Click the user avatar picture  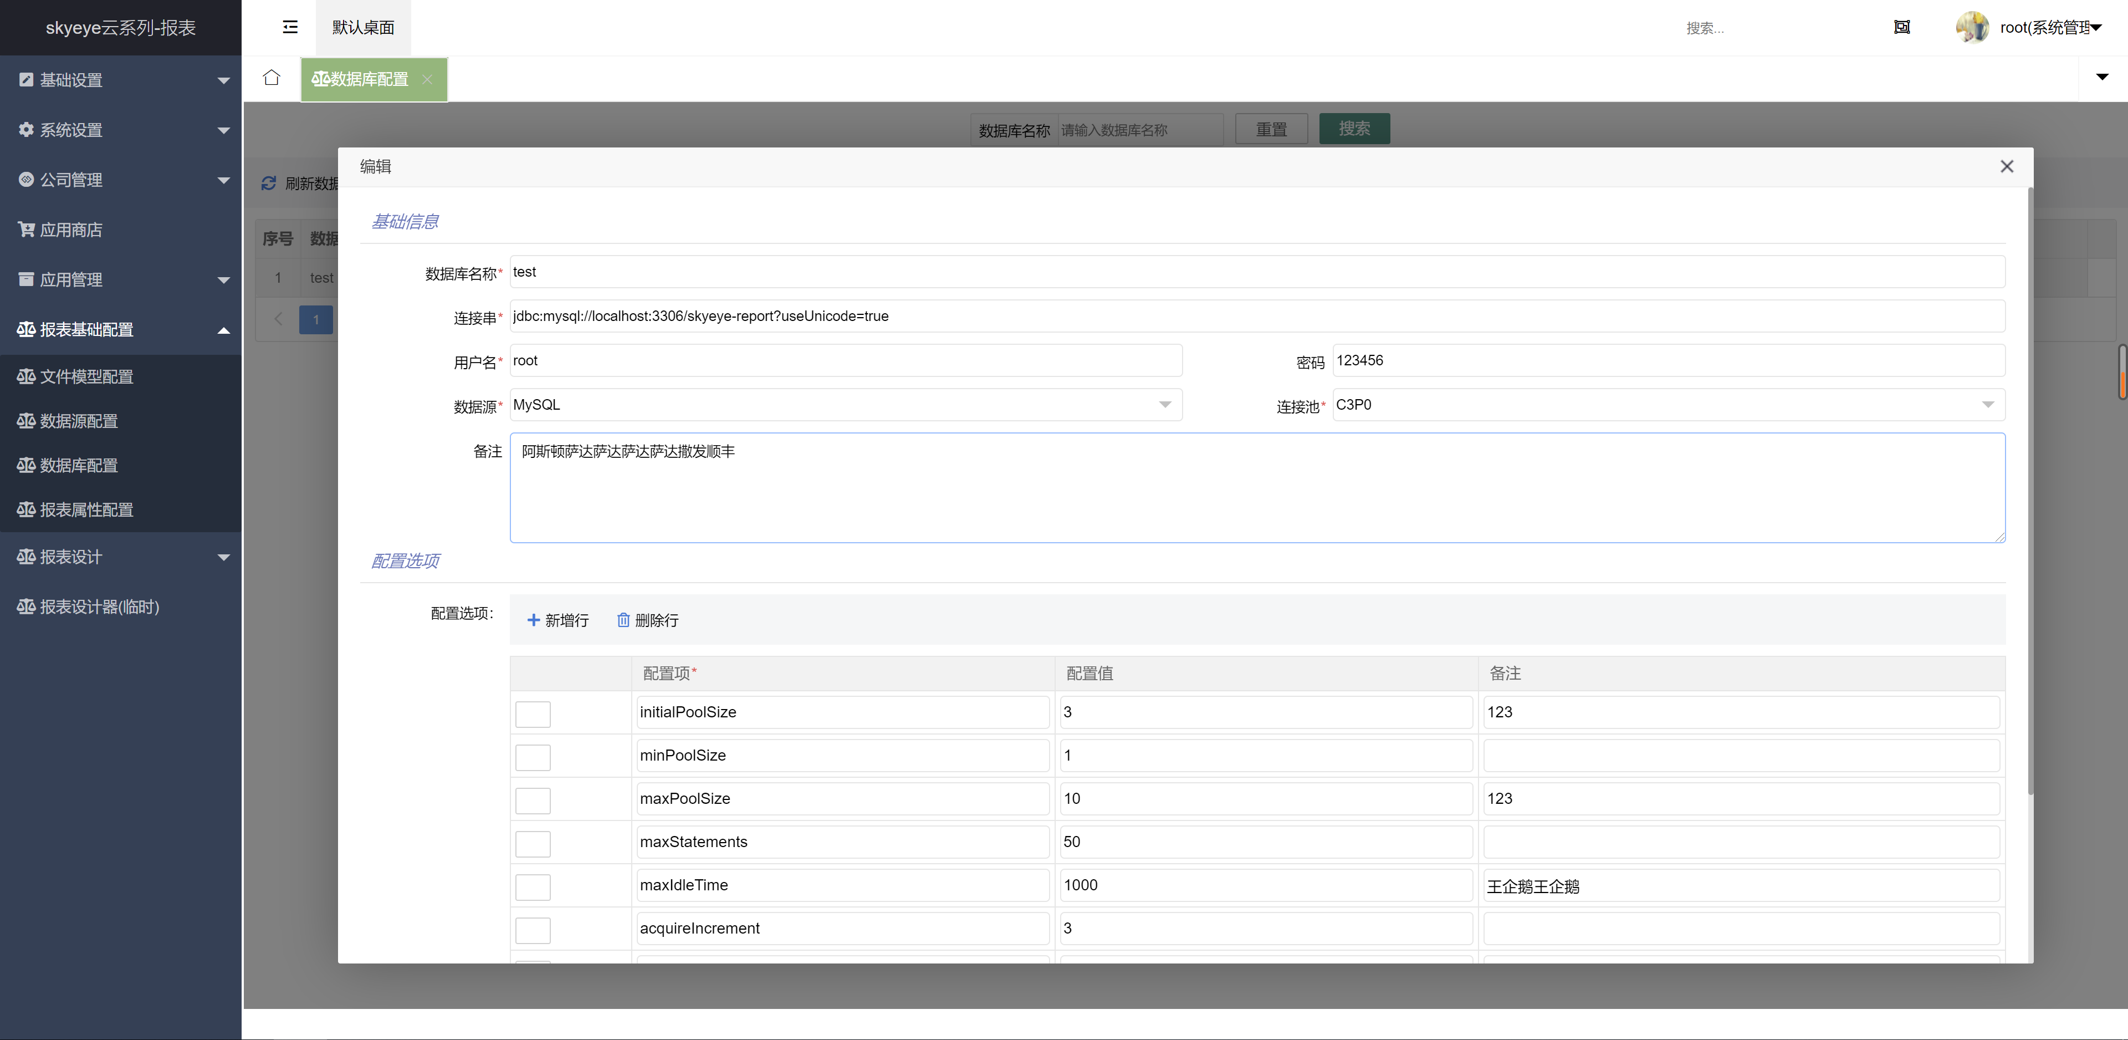(1972, 27)
